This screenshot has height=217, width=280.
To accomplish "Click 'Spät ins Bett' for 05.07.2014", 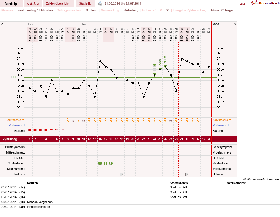I will point(178,192).
